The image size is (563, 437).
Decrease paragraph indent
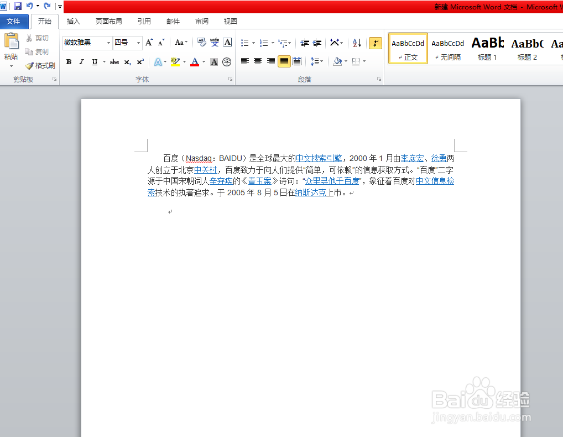pos(305,43)
